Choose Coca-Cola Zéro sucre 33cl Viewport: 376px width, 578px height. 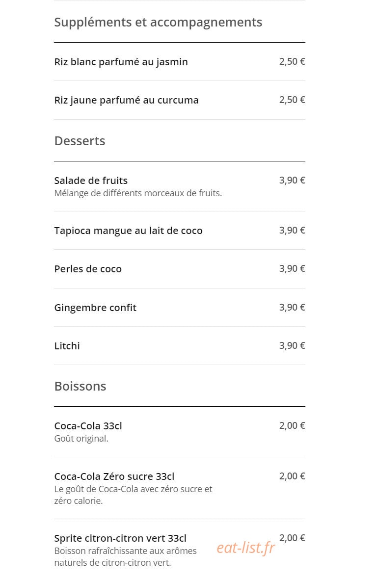coord(180,488)
